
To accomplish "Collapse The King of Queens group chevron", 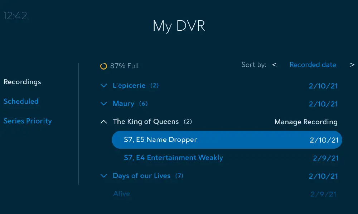I will click(x=104, y=122).
